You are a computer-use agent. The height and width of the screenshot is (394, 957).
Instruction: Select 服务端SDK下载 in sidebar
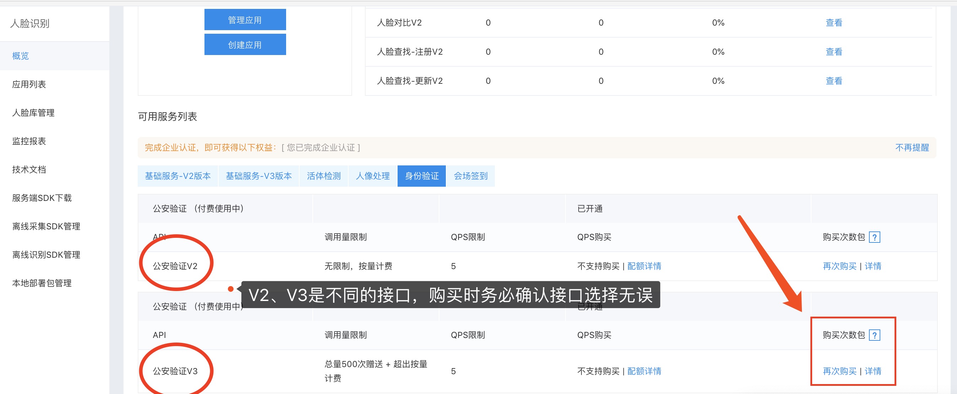click(42, 198)
